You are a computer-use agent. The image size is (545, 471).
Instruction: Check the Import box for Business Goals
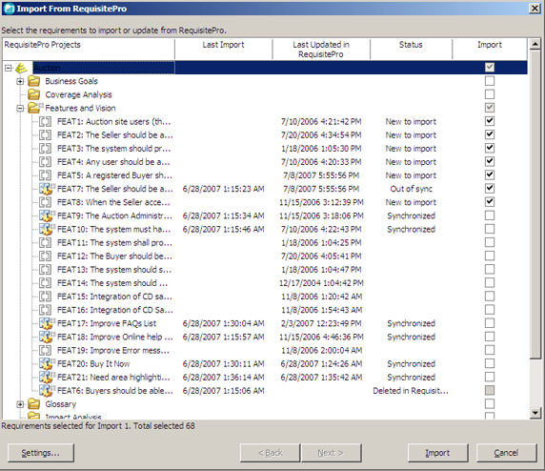[490, 81]
